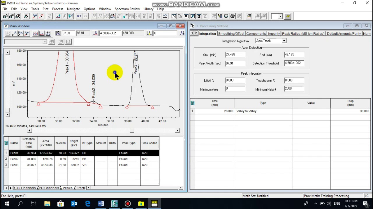Click the Undo arrow in the main toolbar
Screen dimensions: 373x209
point(79,16)
